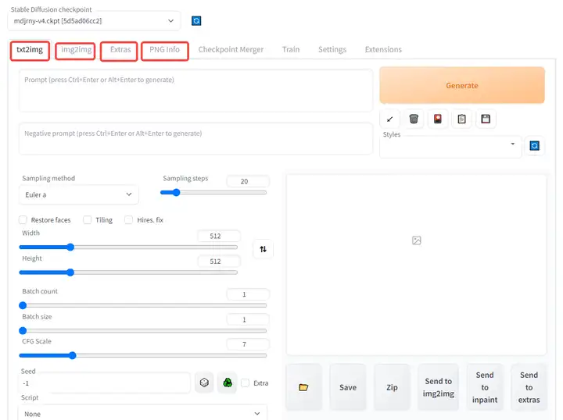This screenshot has height=420, width=563.
Task: Enable the Restore faces checkbox
Action: (23, 219)
